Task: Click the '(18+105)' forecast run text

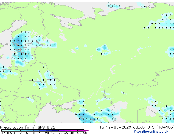Action: point(165,127)
